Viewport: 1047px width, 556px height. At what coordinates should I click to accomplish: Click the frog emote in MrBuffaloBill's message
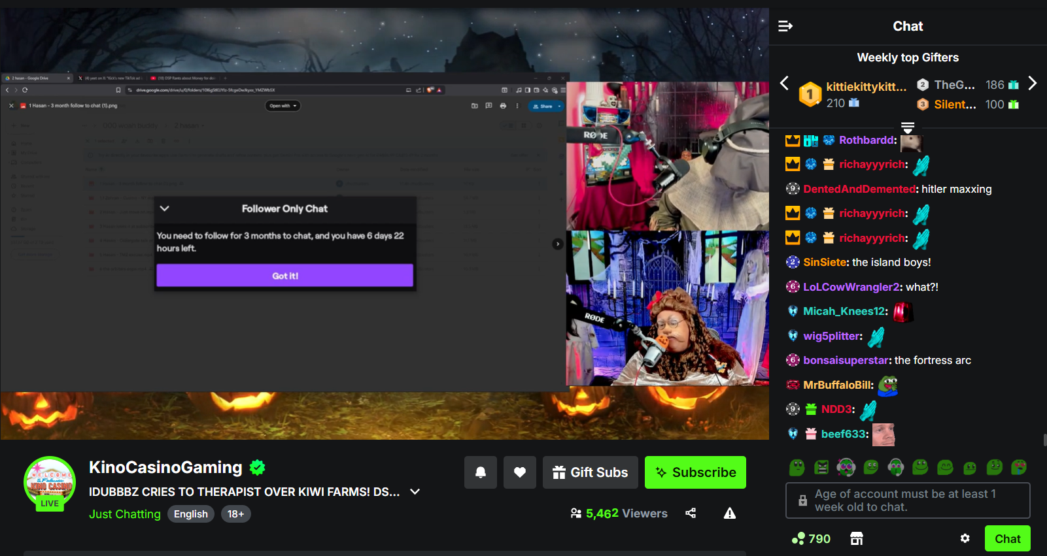(887, 385)
